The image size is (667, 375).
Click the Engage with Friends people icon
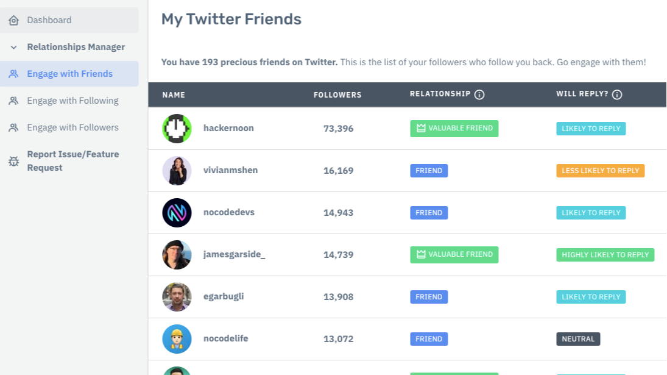pos(13,74)
